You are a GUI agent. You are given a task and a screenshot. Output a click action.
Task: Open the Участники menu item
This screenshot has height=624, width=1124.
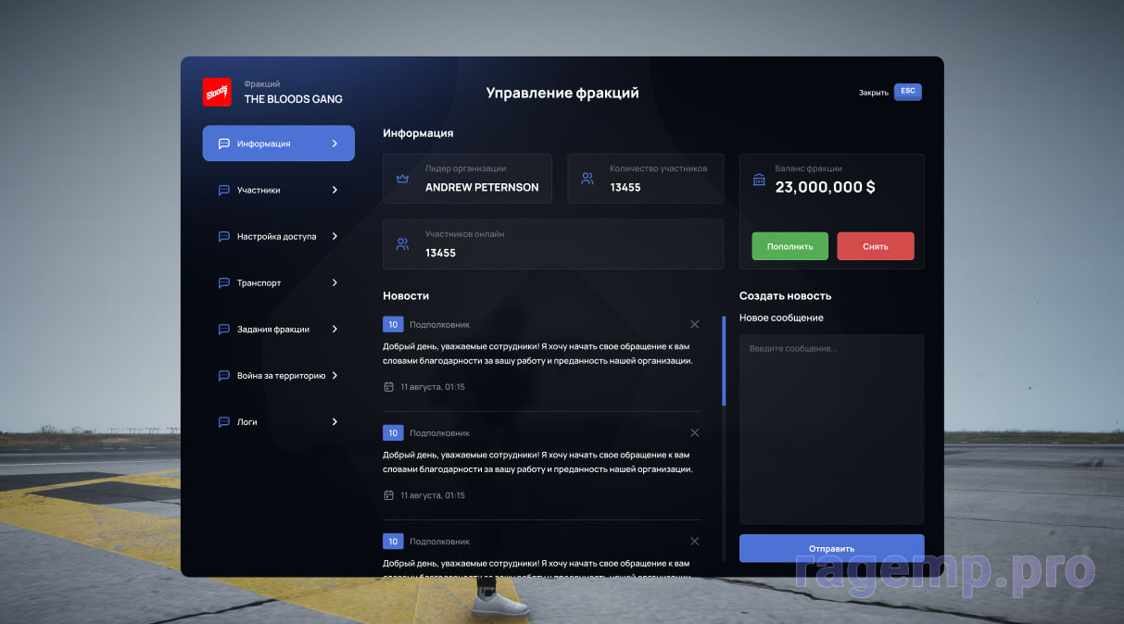[x=279, y=190]
